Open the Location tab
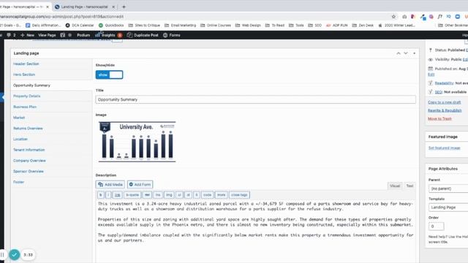Image resolution: width=468 pixels, height=263 pixels. (x=20, y=139)
